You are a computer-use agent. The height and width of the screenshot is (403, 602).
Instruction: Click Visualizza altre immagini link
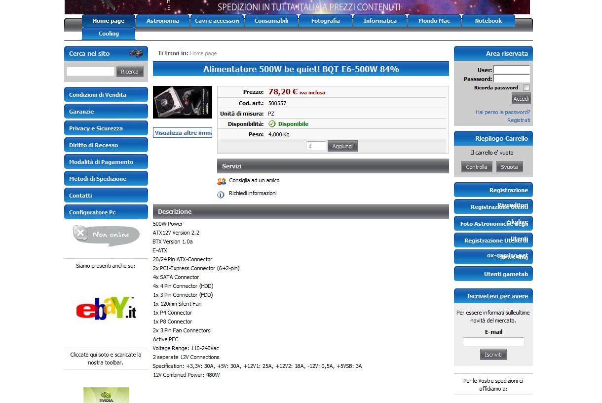tap(183, 133)
